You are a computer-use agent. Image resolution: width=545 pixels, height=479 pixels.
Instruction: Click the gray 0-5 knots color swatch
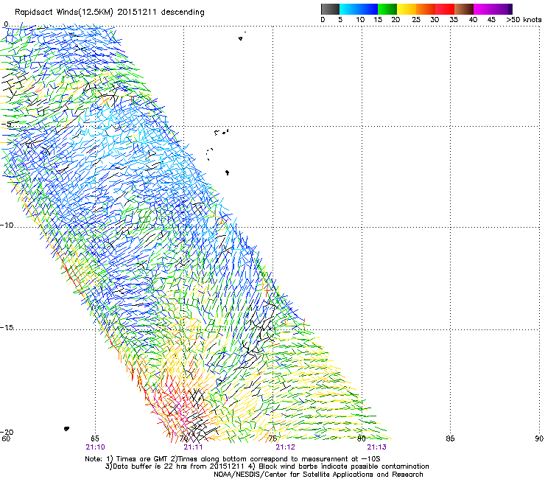tap(330, 9)
